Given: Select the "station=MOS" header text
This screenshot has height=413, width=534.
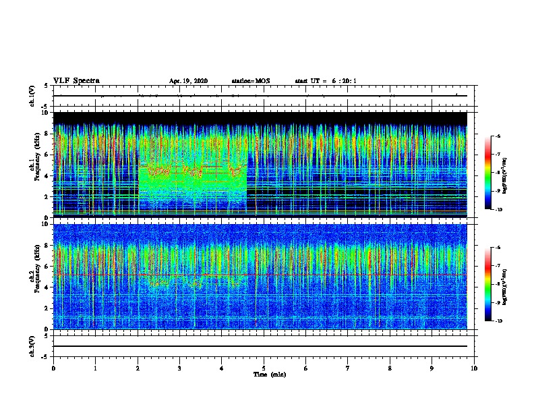Looking at the screenshot, I should point(251,81).
